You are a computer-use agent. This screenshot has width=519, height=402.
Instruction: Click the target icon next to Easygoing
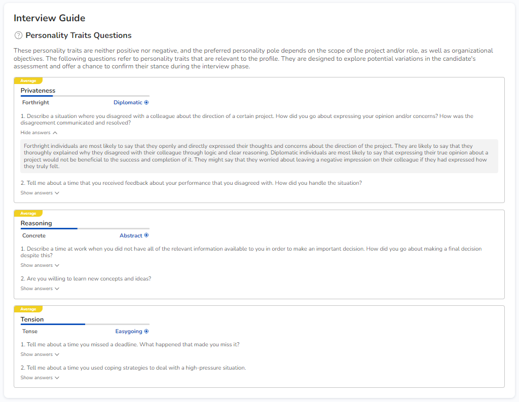point(146,332)
